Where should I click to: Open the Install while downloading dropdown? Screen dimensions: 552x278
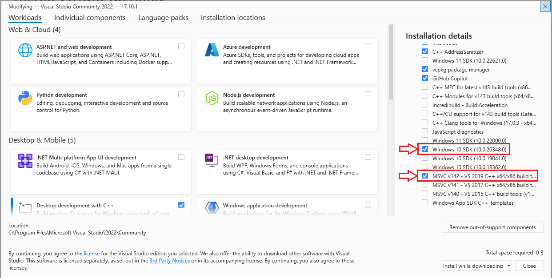(476, 266)
